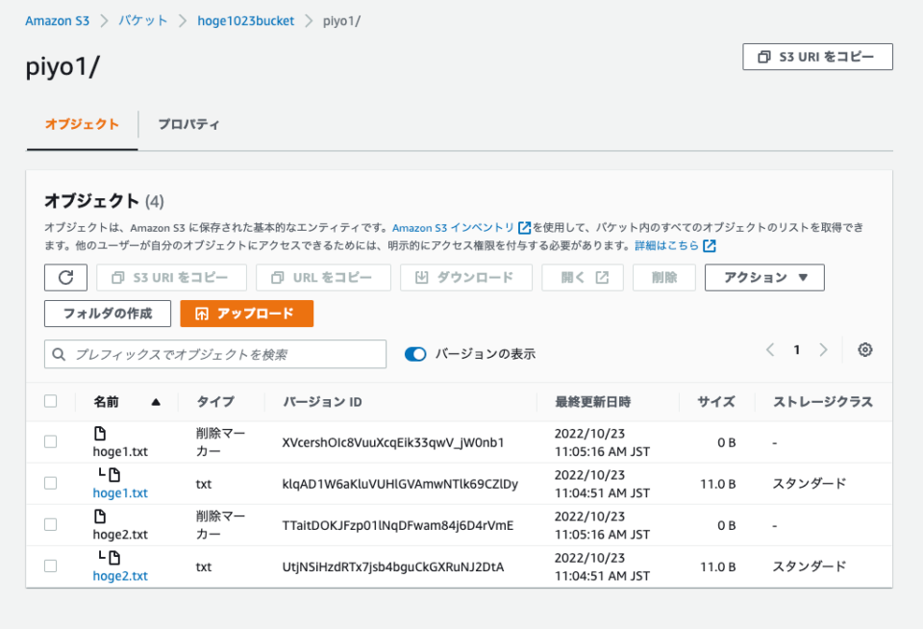The width and height of the screenshot is (923, 629).
Task: Click the magnifier icon in the search box
Action: (58, 354)
